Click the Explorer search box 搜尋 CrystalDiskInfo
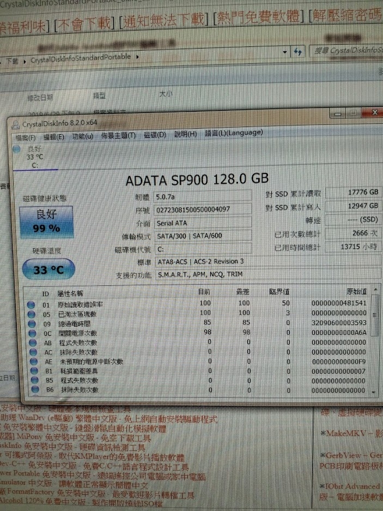The width and height of the screenshot is (383, 511). tap(346, 51)
